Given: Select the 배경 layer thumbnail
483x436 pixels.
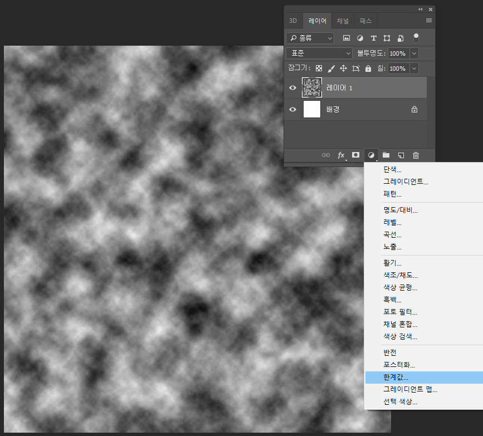Looking at the screenshot, I should point(312,109).
